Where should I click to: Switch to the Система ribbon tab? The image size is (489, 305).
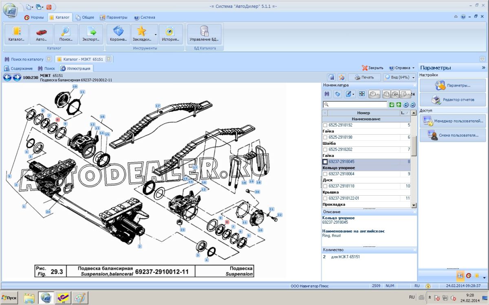[x=145, y=17]
